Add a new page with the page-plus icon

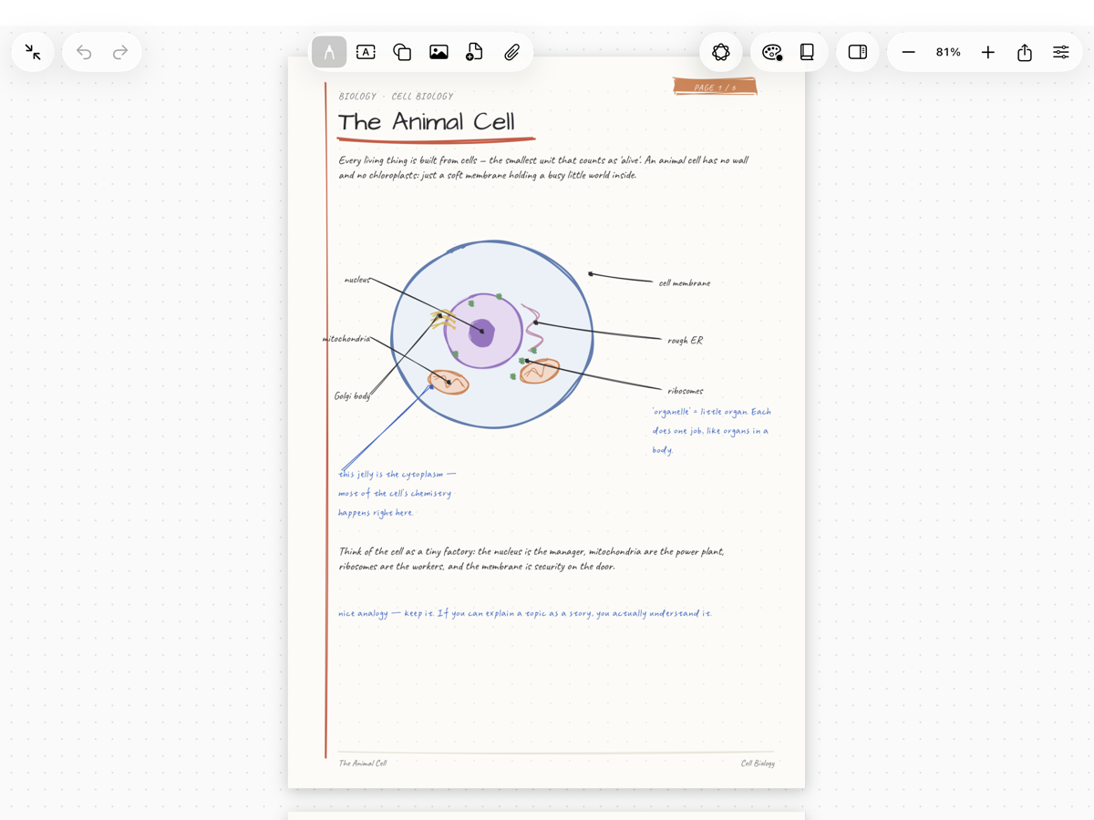click(475, 52)
